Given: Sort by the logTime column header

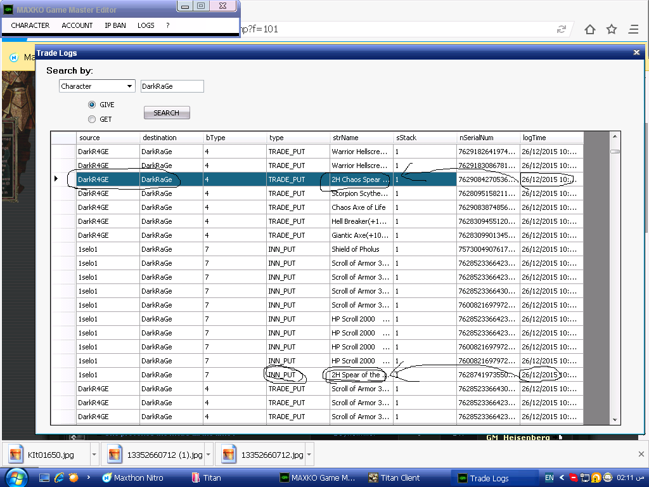Looking at the screenshot, I should [x=552, y=138].
